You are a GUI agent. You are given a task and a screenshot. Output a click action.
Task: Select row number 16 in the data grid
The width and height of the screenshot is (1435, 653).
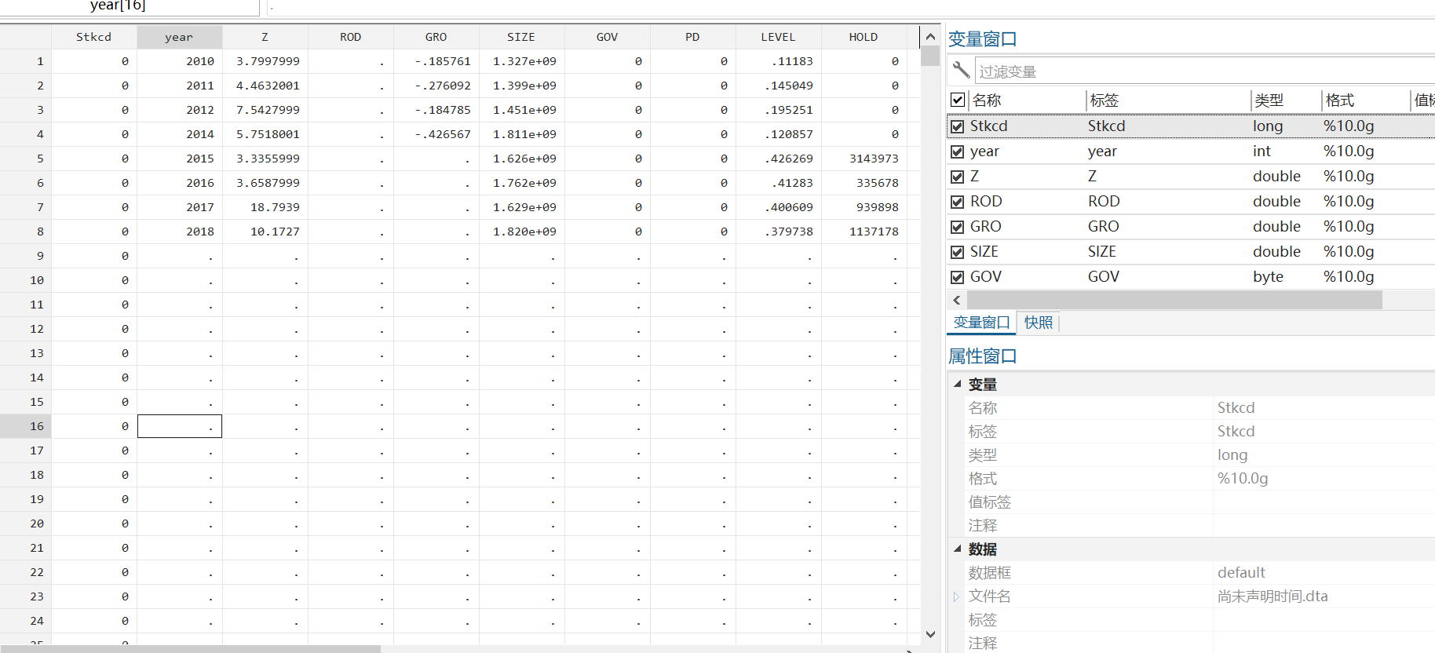[26, 426]
